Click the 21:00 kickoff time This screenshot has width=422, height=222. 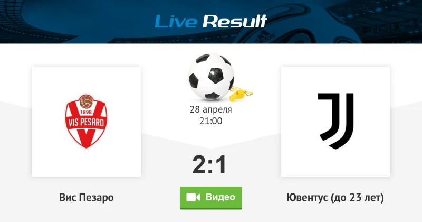[210, 121]
